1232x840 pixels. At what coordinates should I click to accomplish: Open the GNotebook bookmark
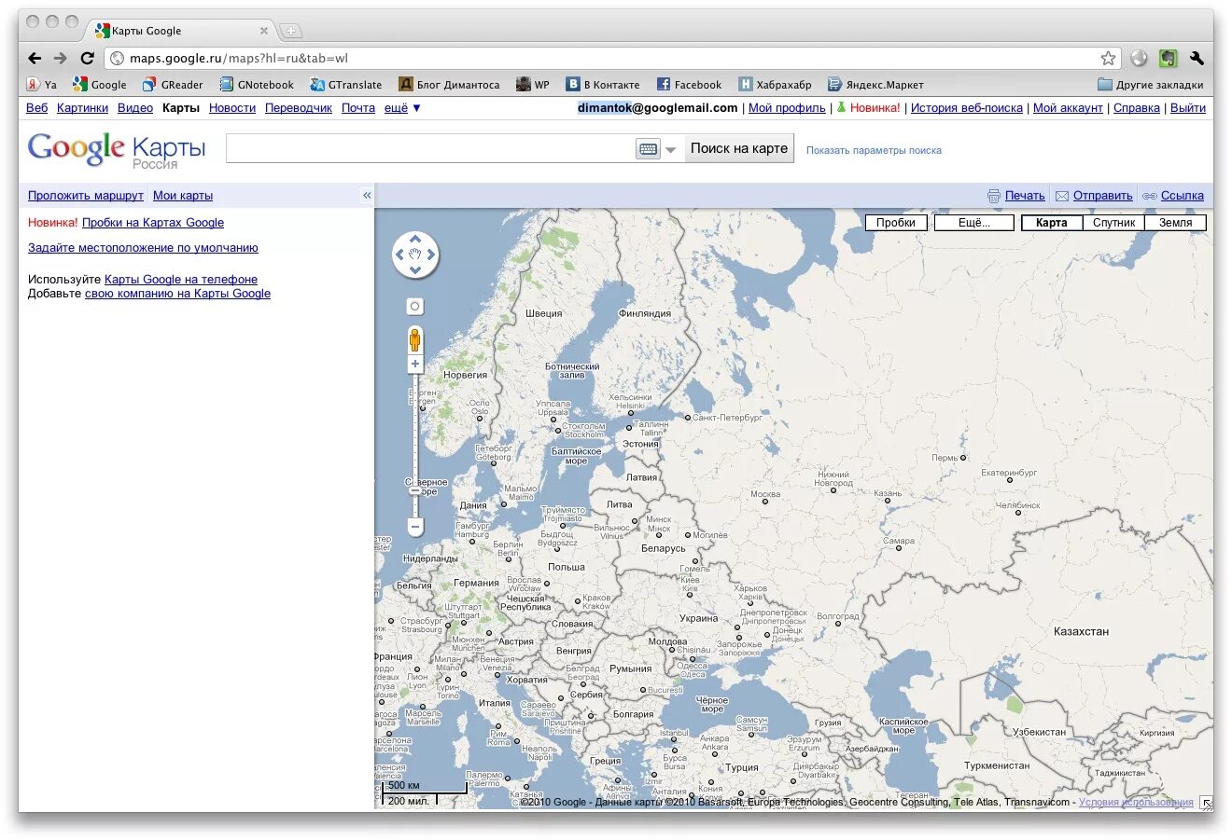point(257,84)
